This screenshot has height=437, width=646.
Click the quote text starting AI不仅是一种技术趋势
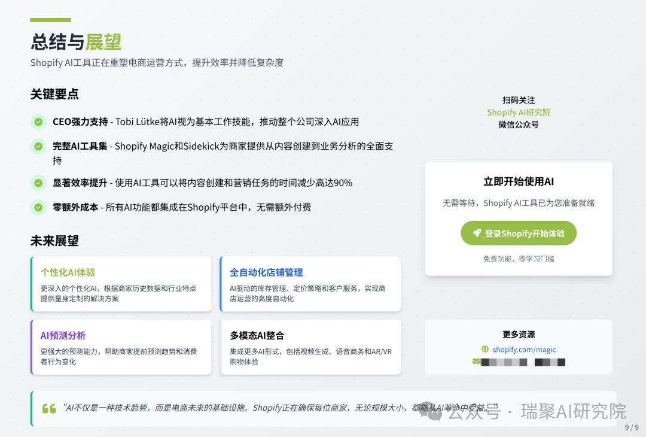[280, 408]
